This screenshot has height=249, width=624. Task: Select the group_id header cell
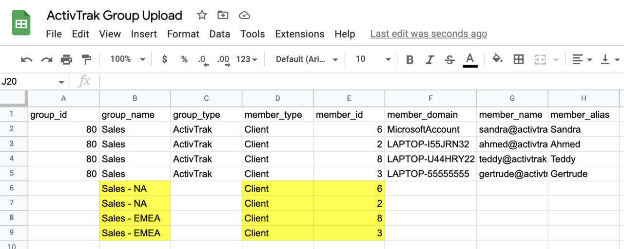(x=63, y=115)
